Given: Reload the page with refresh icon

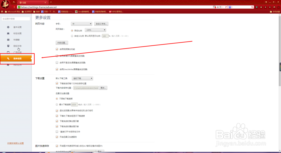Looking at the screenshot, I should point(226,7).
